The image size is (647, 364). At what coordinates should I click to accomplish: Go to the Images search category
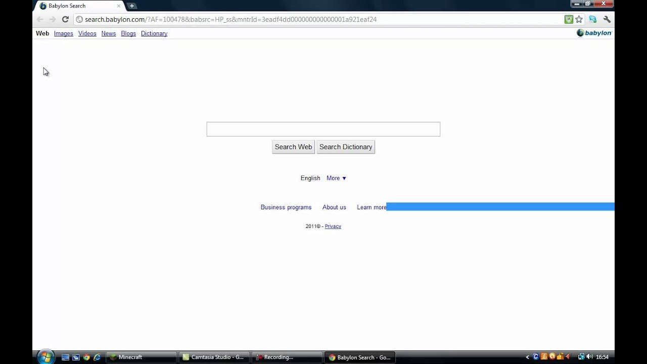[x=64, y=33]
